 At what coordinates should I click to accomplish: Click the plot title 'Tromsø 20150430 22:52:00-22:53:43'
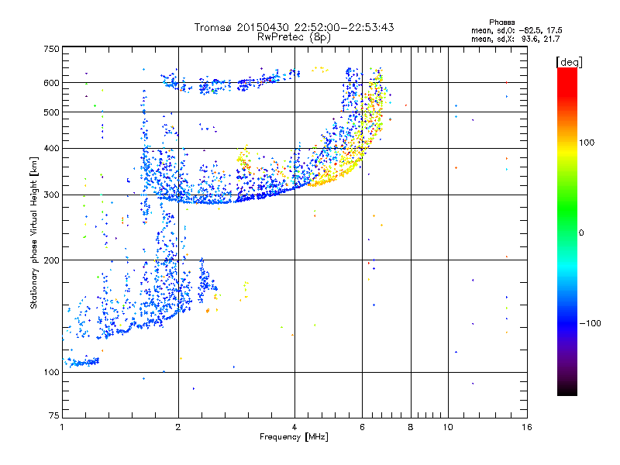(294, 27)
